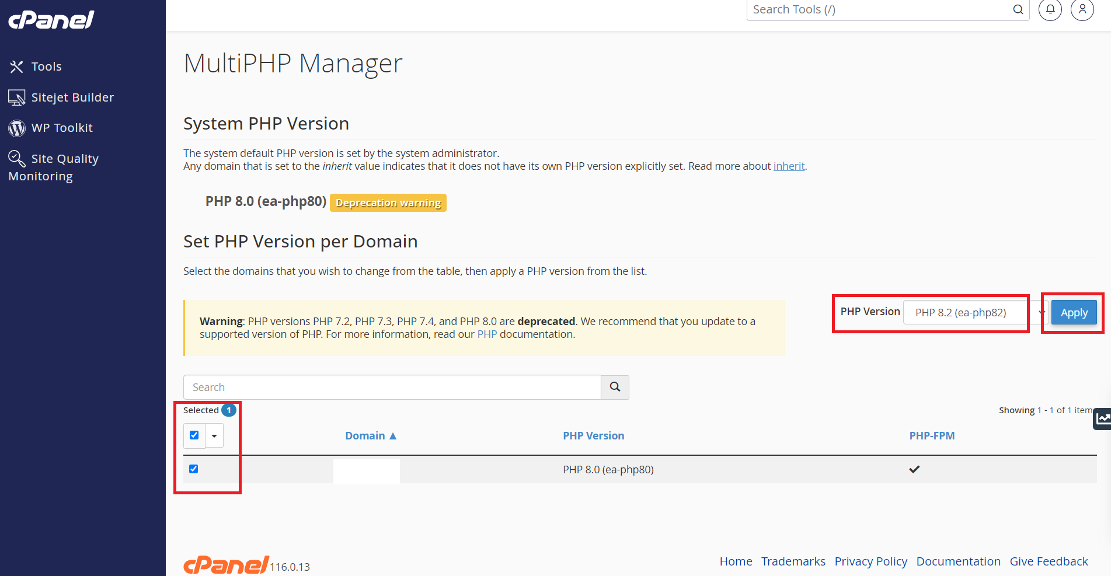Follow the inherit documentation link

pyautogui.click(x=789, y=166)
